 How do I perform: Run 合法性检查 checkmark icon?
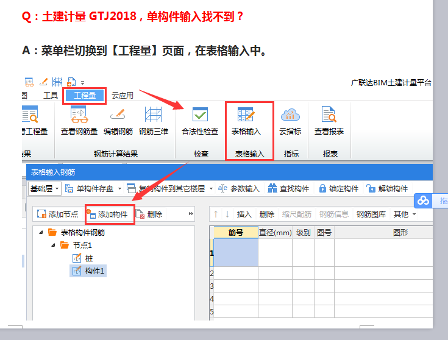[200, 115]
